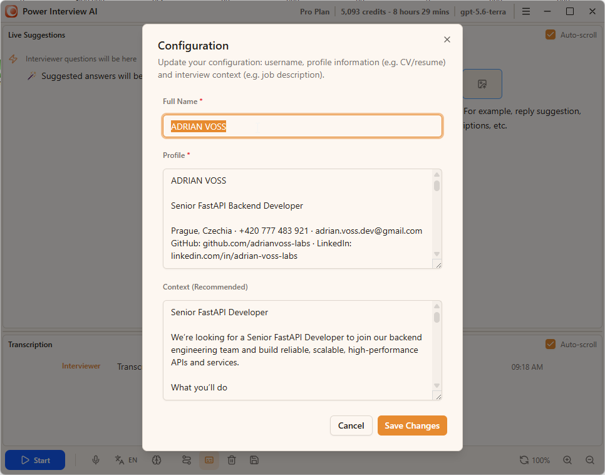
Task: Click the Context scrollbar thumb
Action: (x=437, y=317)
